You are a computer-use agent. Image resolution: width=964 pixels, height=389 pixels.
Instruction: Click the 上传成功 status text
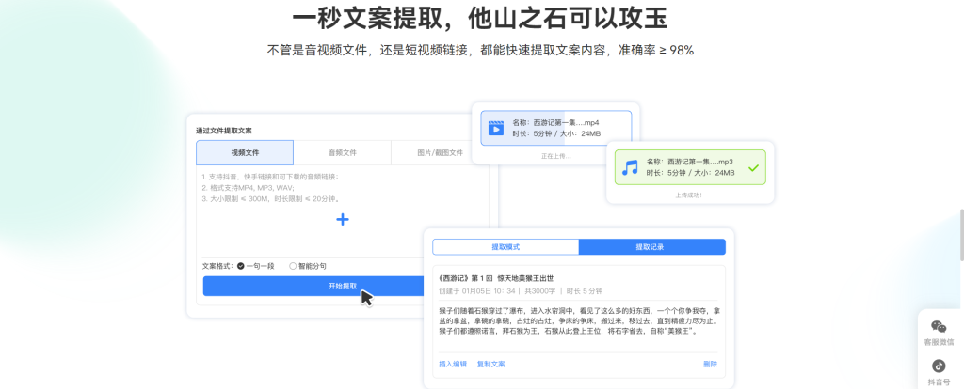(688, 195)
